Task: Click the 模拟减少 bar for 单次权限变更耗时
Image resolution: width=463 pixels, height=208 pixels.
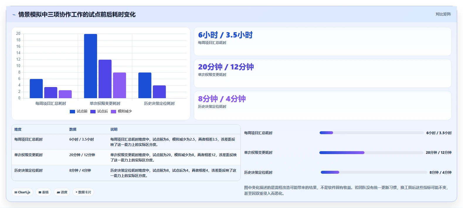Action: click(x=119, y=85)
